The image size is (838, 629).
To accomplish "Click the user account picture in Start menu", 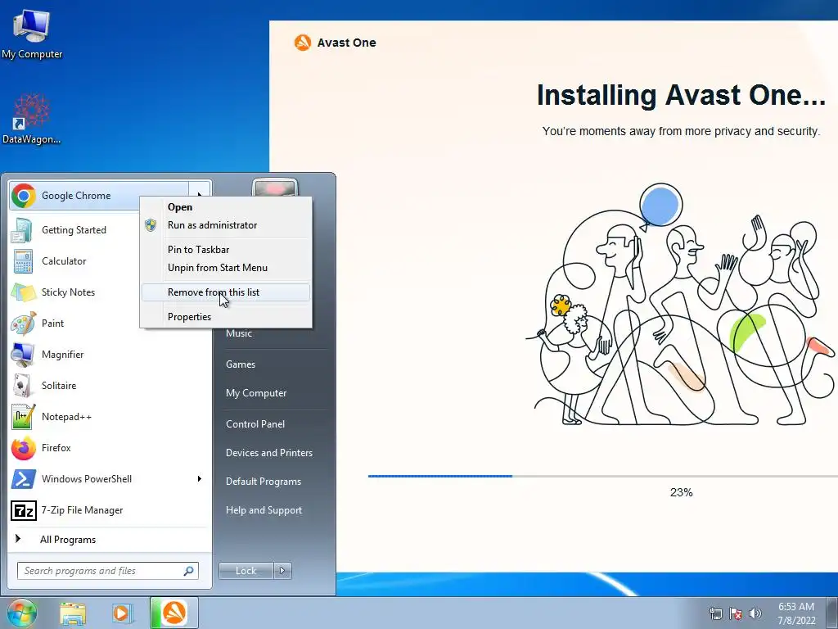I will click(275, 188).
